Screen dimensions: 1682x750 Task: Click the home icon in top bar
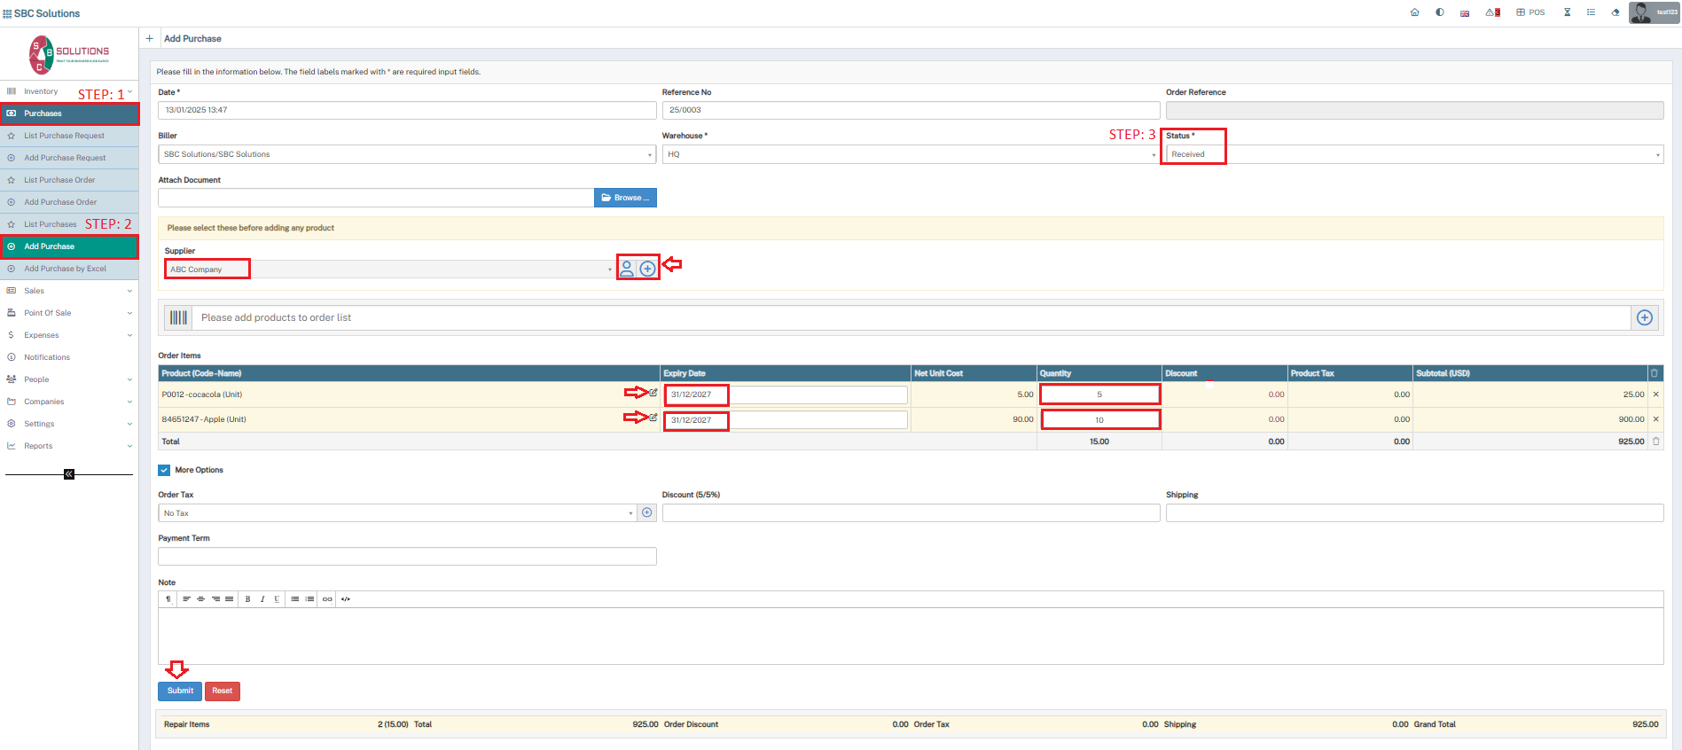tap(1414, 12)
